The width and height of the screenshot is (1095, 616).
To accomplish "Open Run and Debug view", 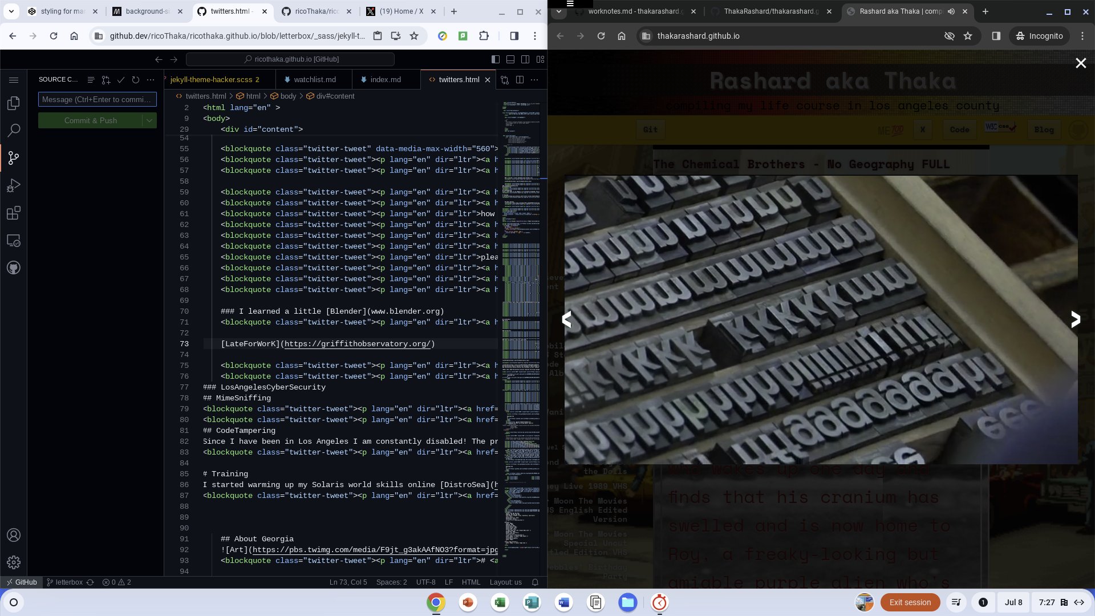I will [x=14, y=185].
